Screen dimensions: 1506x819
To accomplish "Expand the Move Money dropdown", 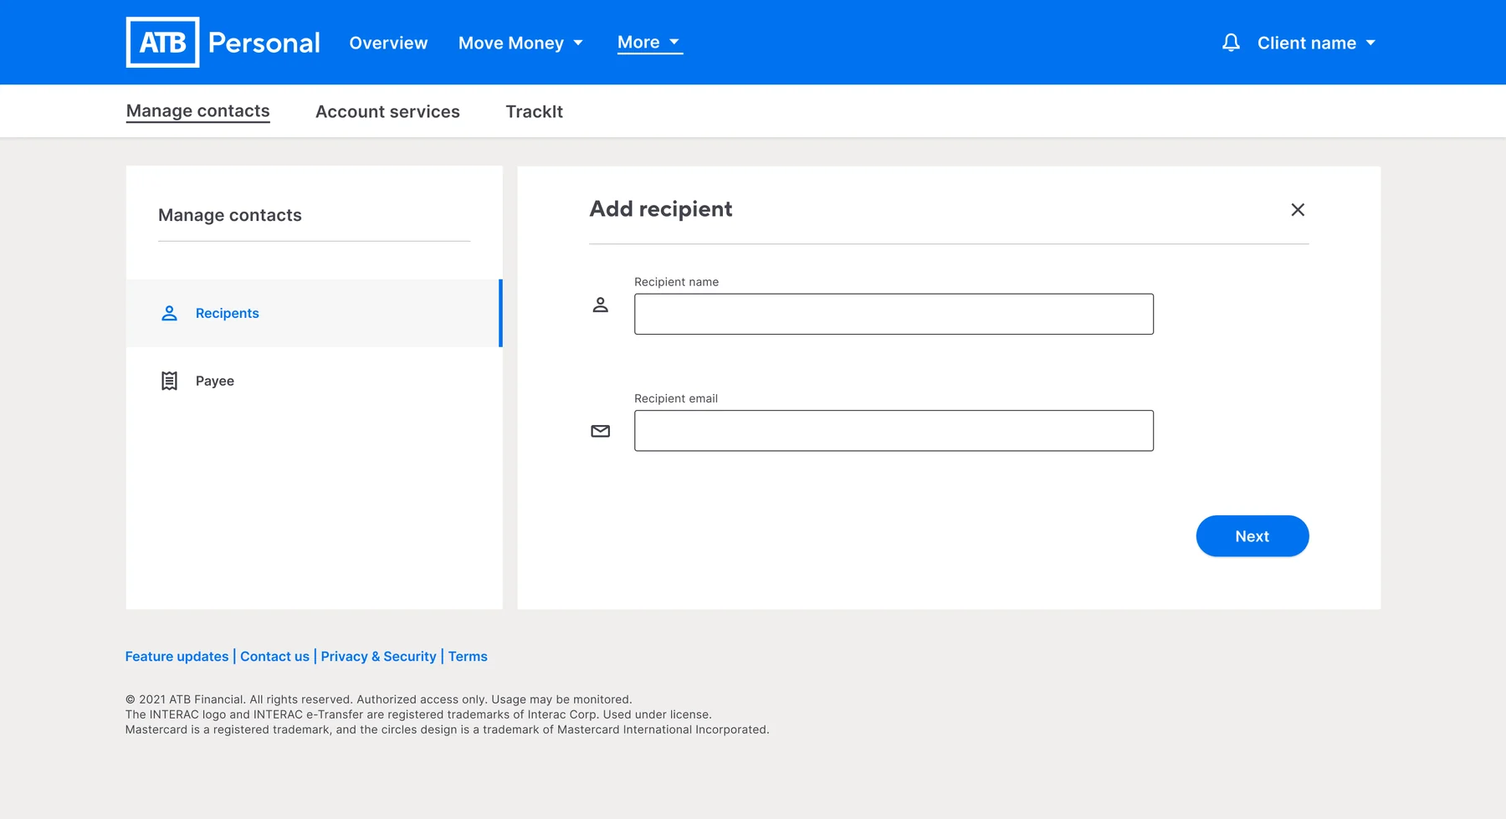I will pos(520,43).
